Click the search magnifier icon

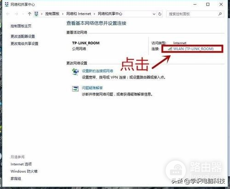click(x=220, y=14)
